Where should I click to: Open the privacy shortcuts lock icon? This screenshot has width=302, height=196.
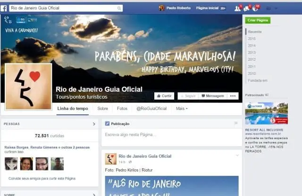[x=268, y=8]
